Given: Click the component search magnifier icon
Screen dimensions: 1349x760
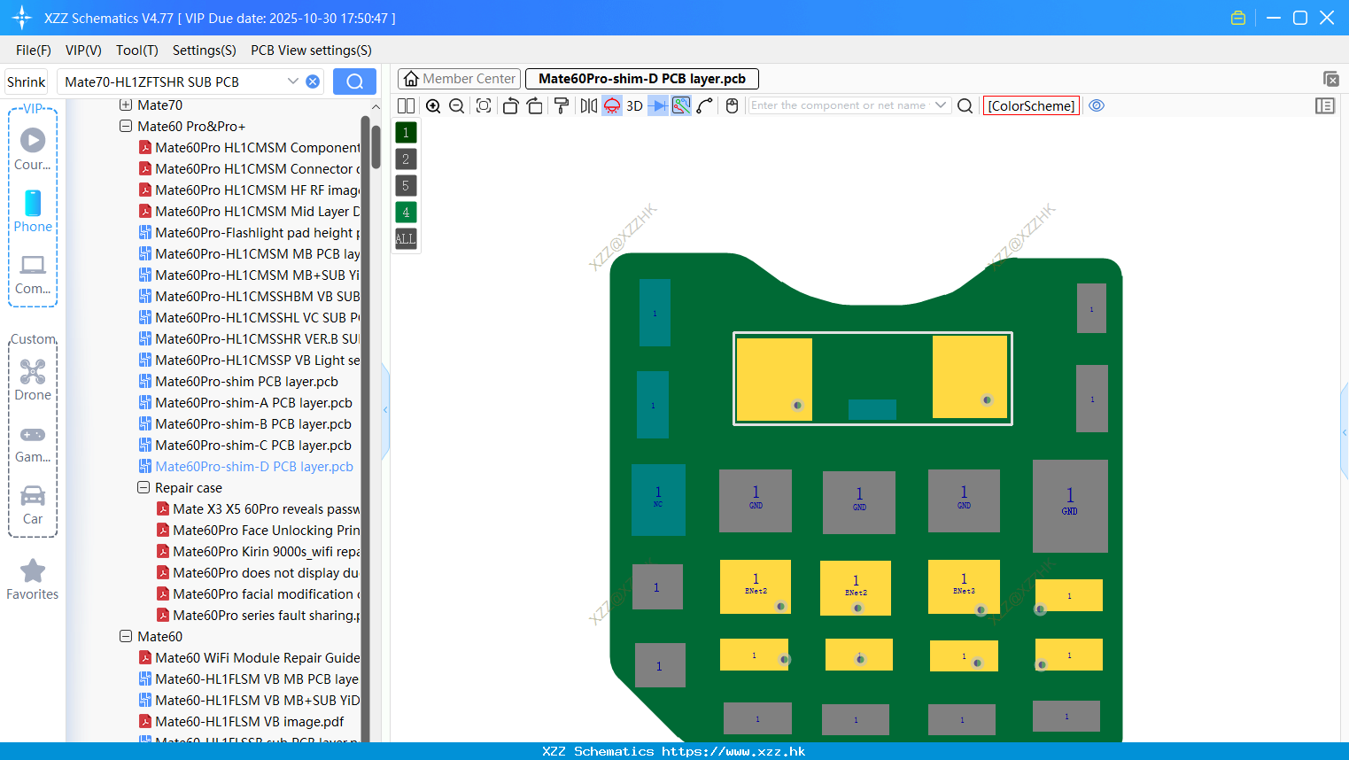Looking at the screenshot, I should pyautogui.click(x=965, y=105).
